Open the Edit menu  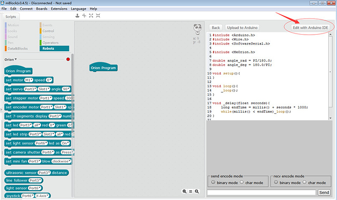click(x=13, y=9)
